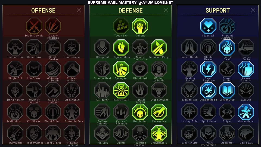Screen dimensions: 261x147
Task: Click the Helmsmasher mastery icon
Action: pos(34,133)
